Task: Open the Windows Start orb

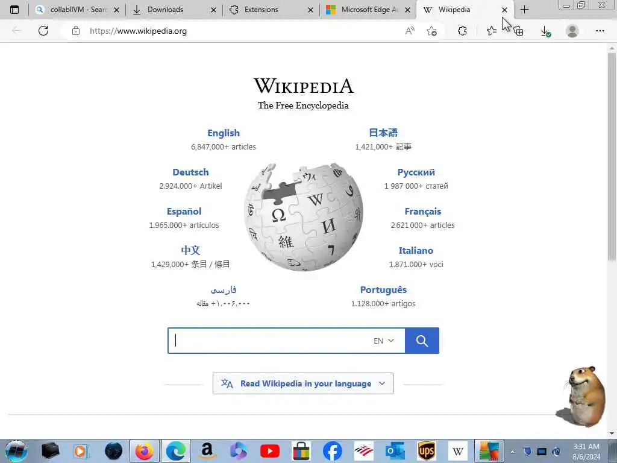Action: pyautogui.click(x=16, y=451)
